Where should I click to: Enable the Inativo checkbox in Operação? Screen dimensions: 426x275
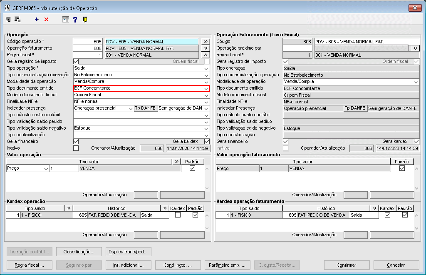[76, 148]
